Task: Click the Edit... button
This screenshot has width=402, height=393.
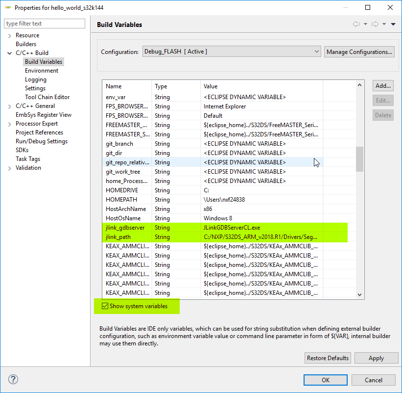Action: tap(383, 101)
